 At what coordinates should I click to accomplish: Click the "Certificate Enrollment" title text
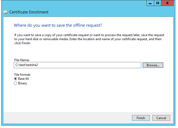click(29, 12)
